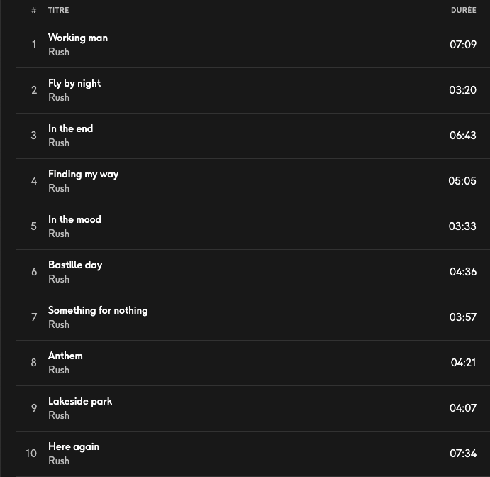
Task: Click the Finding my way title
Action: point(83,174)
